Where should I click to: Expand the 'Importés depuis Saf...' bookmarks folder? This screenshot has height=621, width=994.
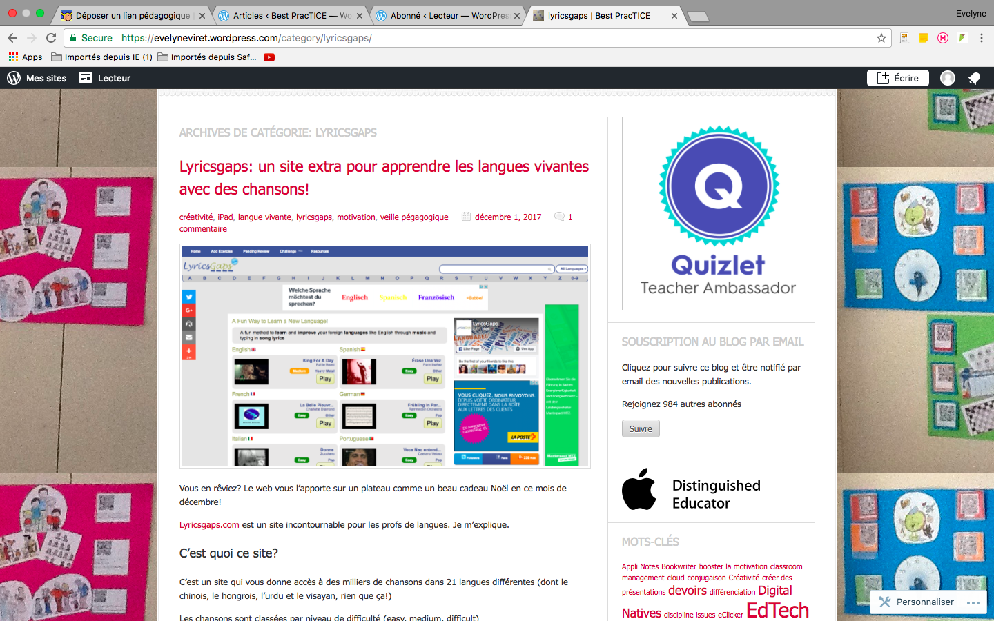207,57
